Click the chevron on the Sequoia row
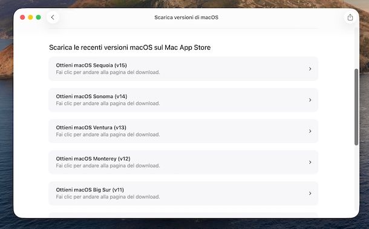The height and width of the screenshot is (229, 369). click(x=310, y=69)
